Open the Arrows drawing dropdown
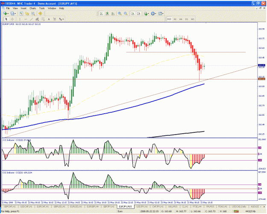267x214 pixels. click(61, 19)
